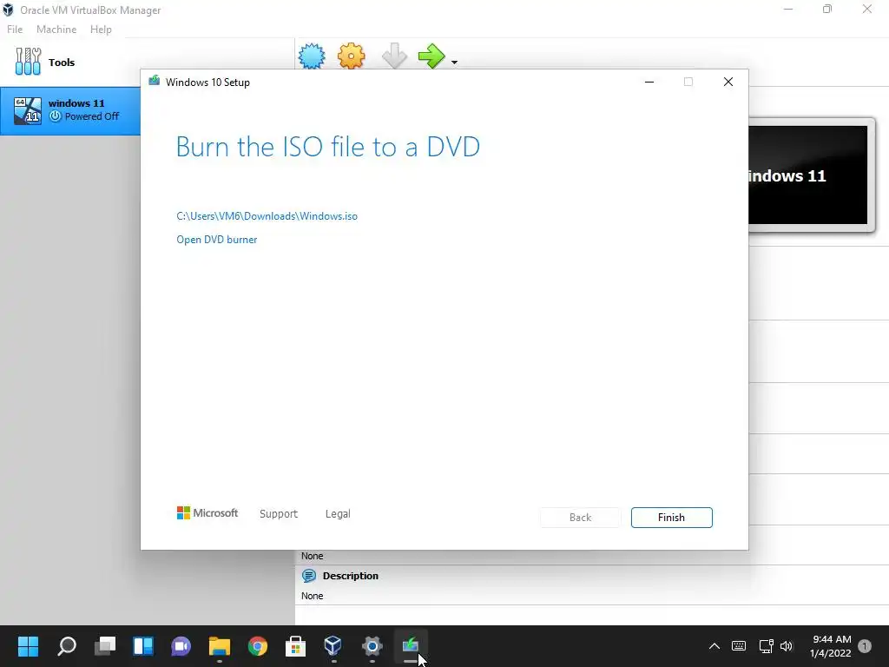
Task: Open Settings gear icon on the taskbar
Action: (x=372, y=645)
